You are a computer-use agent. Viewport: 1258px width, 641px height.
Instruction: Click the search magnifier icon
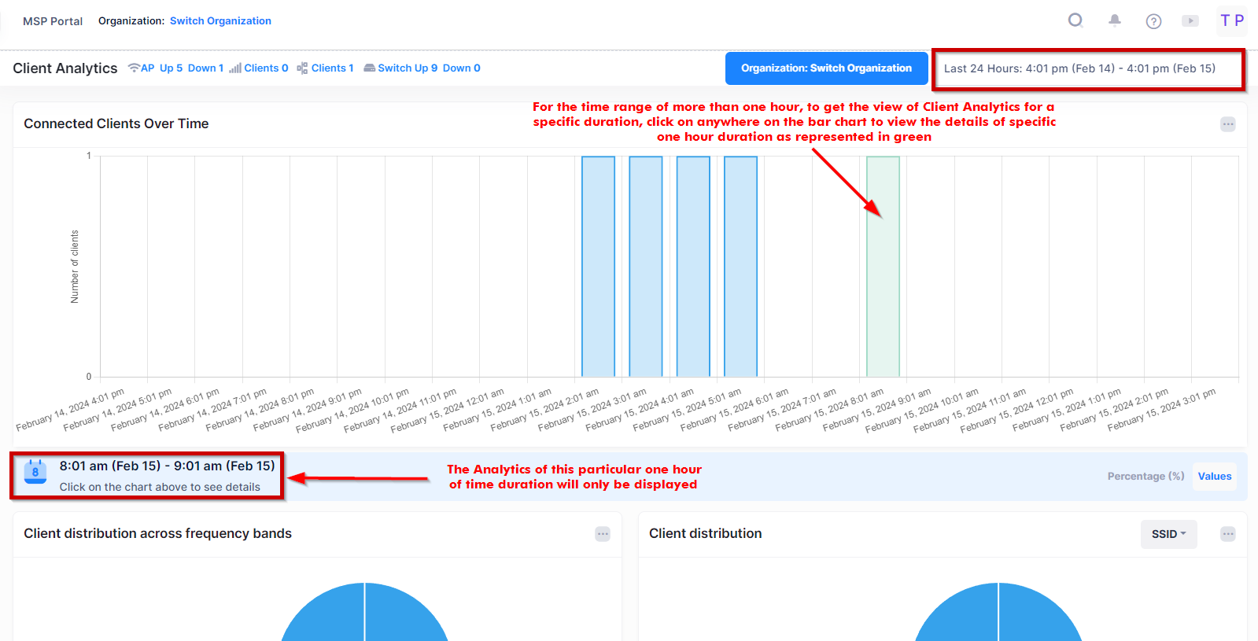coord(1075,20)
